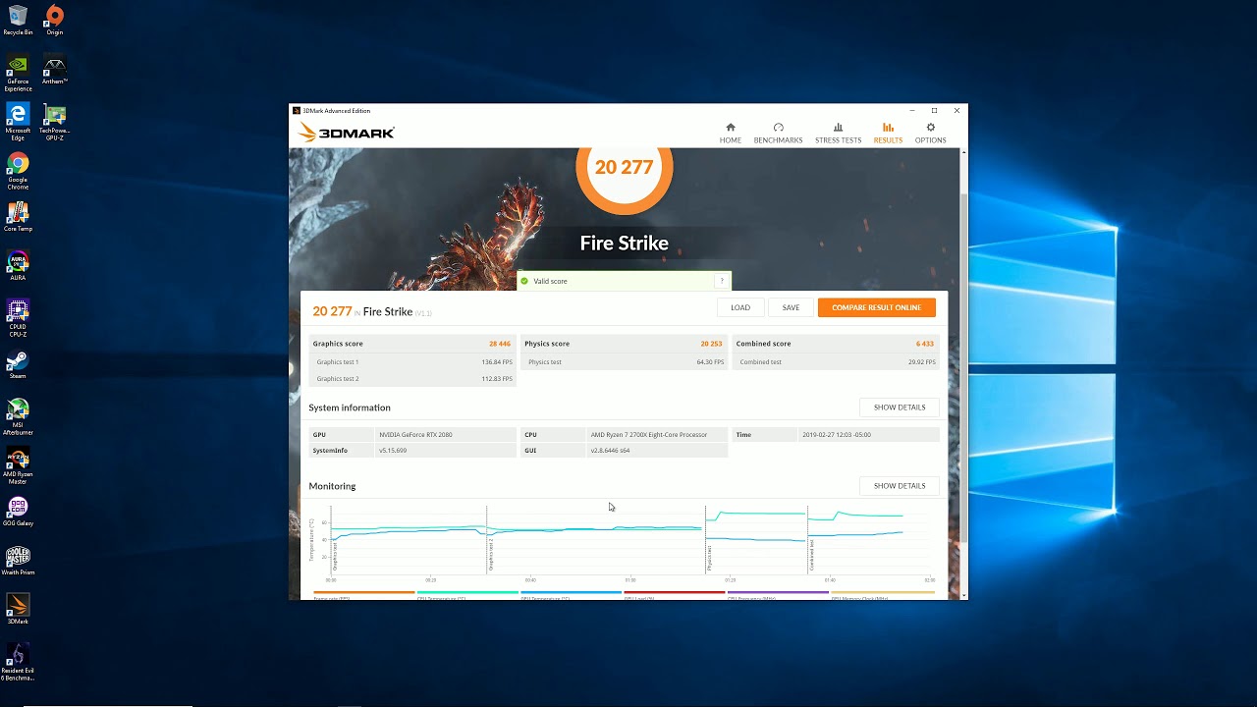
Task: Click the vertical scrollbar in 3DMark window
Action: coord(963,368)
